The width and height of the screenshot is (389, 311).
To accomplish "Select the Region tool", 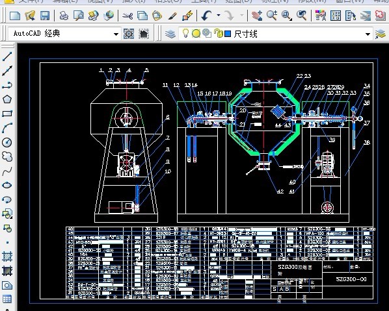I will coord(7,285).
